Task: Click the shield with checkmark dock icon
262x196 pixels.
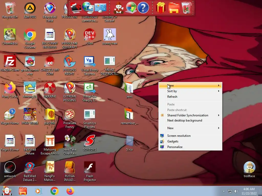Action: click(x=131, y=8)
